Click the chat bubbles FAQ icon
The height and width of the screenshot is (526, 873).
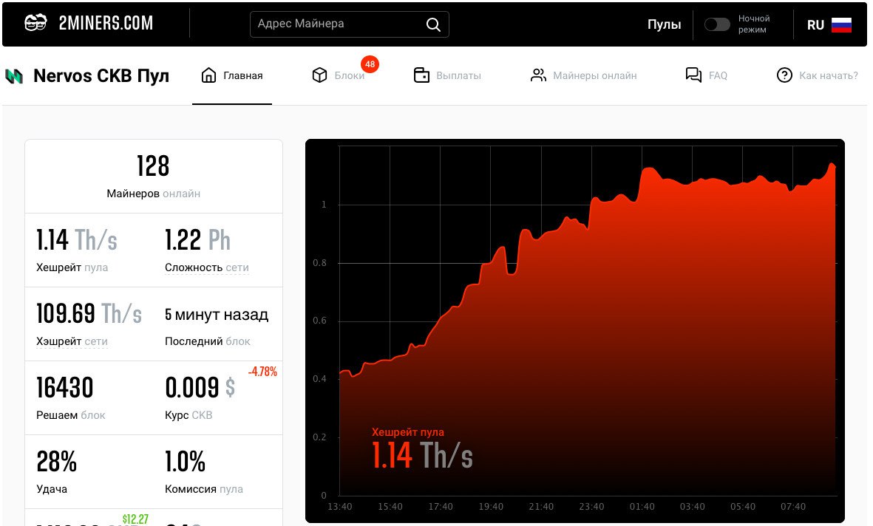693,75
